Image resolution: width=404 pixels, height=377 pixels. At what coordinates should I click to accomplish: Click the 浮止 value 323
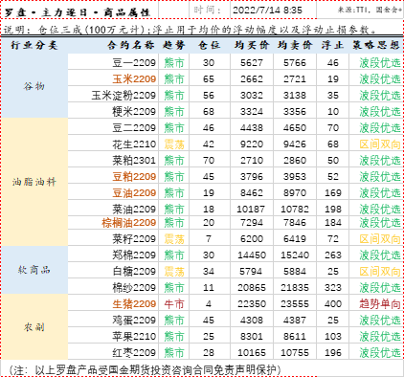[x=333, y=288]
